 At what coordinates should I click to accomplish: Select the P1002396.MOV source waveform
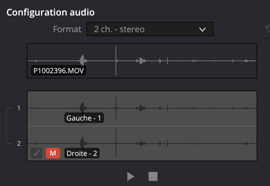[142, 61]
